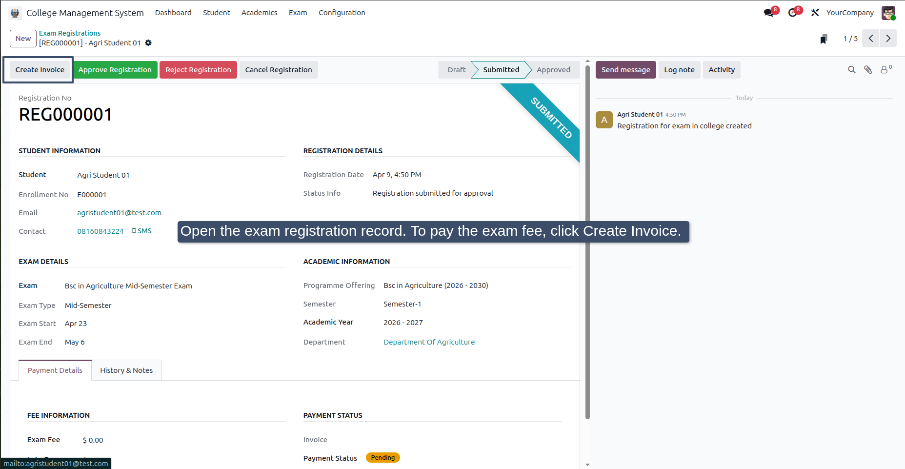Open the Academics menu
The width and height of the screenshot is (905, 469).
(259, 13)
